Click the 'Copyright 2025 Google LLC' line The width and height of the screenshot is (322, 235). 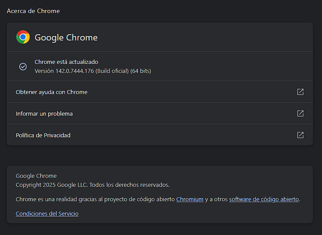tap(92, 185)
